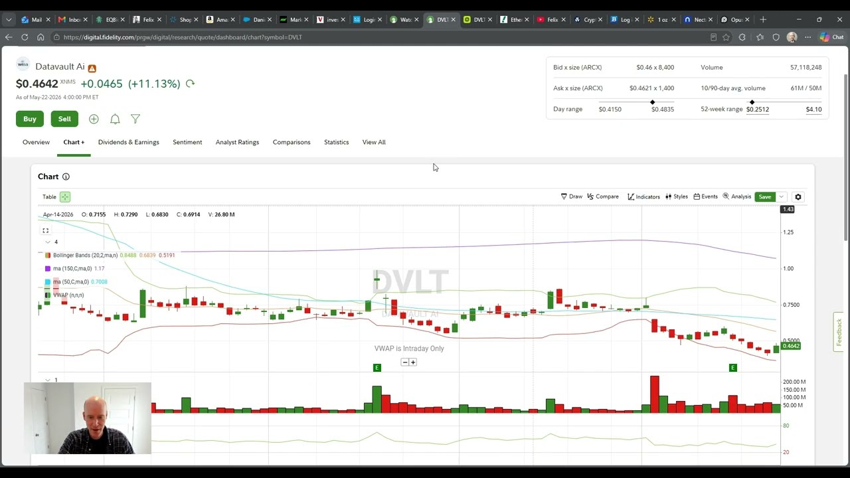The image size is (850, 478).
Task: Bookmark this page with the star icon
Action: click(726, 37)
